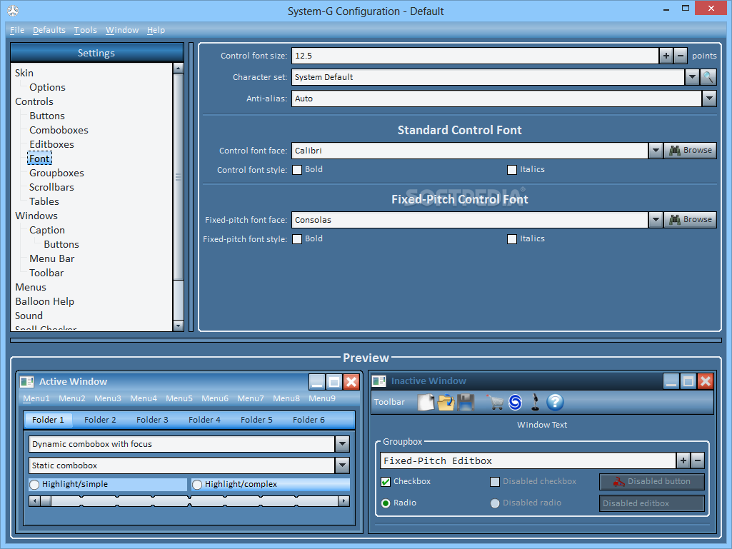Click the open folder icon in preview toolbar
This screenshot has width=732, height=549.
pyautogui.click(x=446, y=402)
